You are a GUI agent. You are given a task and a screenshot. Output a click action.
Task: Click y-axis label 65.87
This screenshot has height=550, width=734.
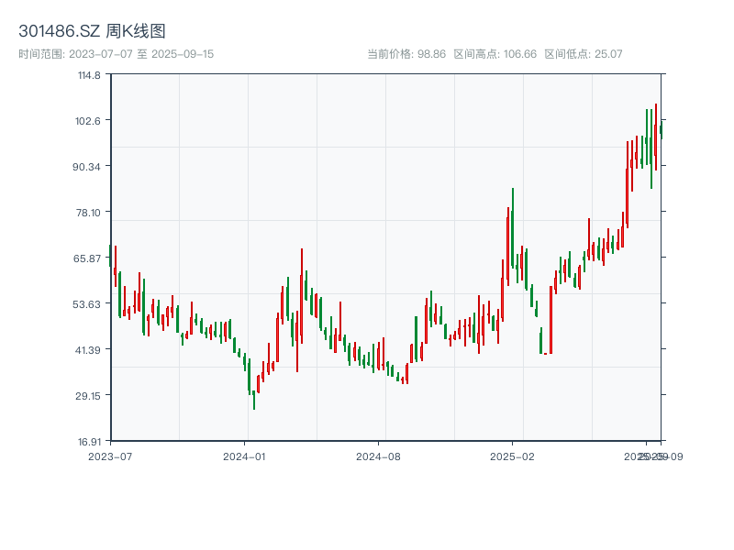[87, 258]
